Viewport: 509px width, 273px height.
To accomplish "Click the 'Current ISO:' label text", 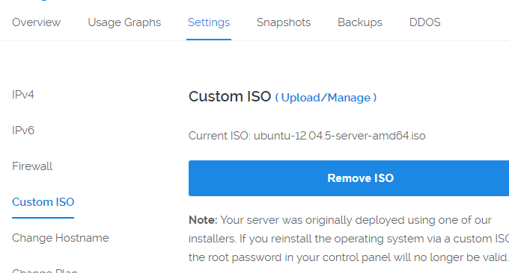I will (x=220, y=136).
